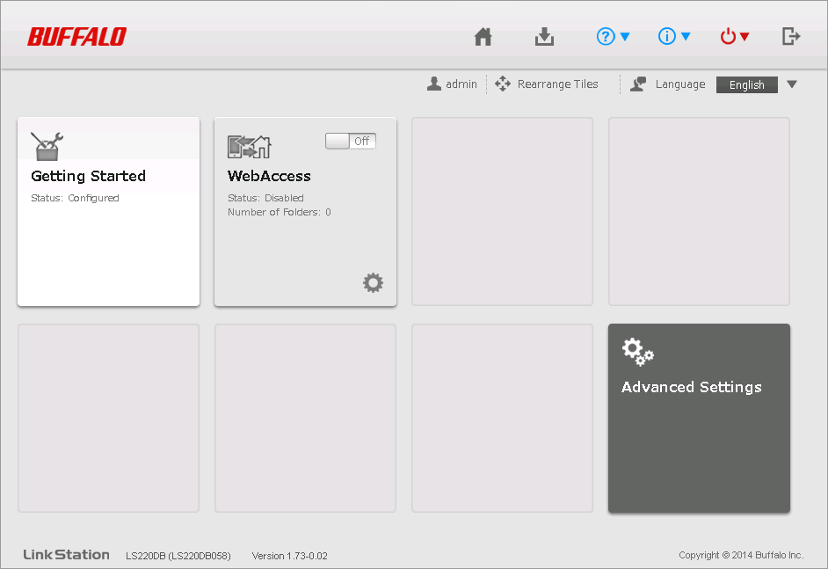Open WebAccess settings gear icon
828x569 pixels.
pos(374,282)
